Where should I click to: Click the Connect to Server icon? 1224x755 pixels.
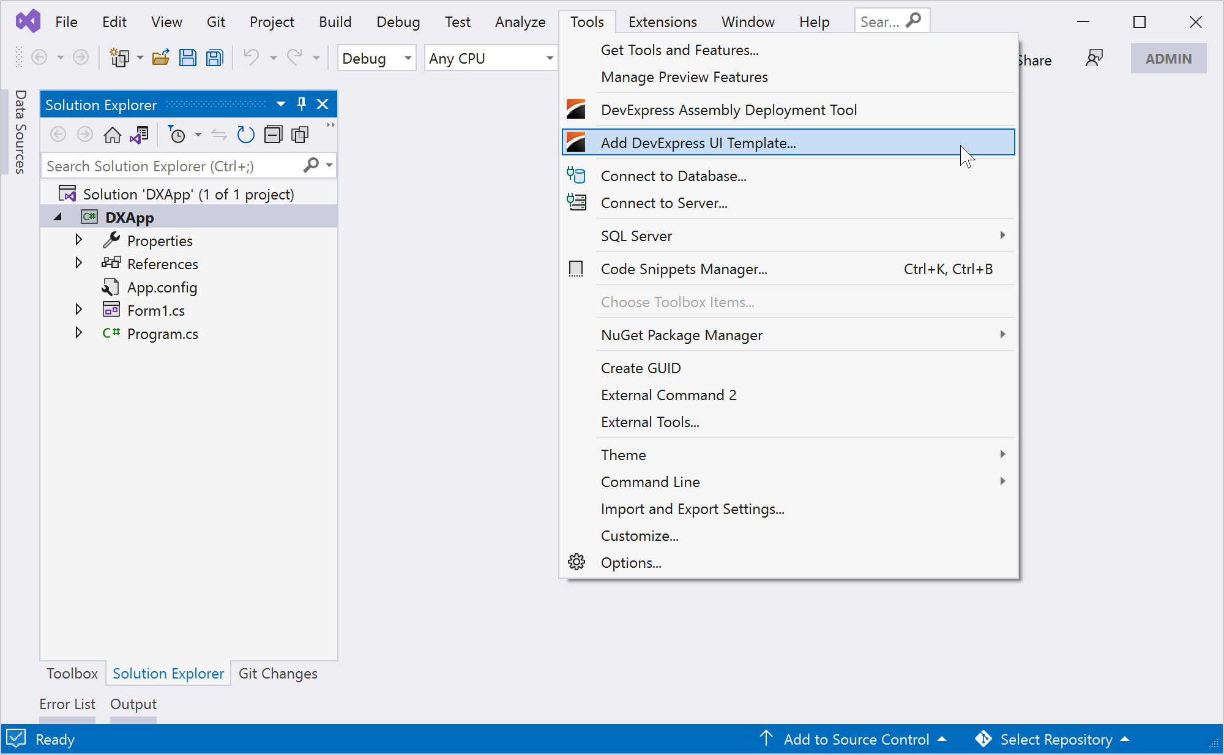click(577, 203)
